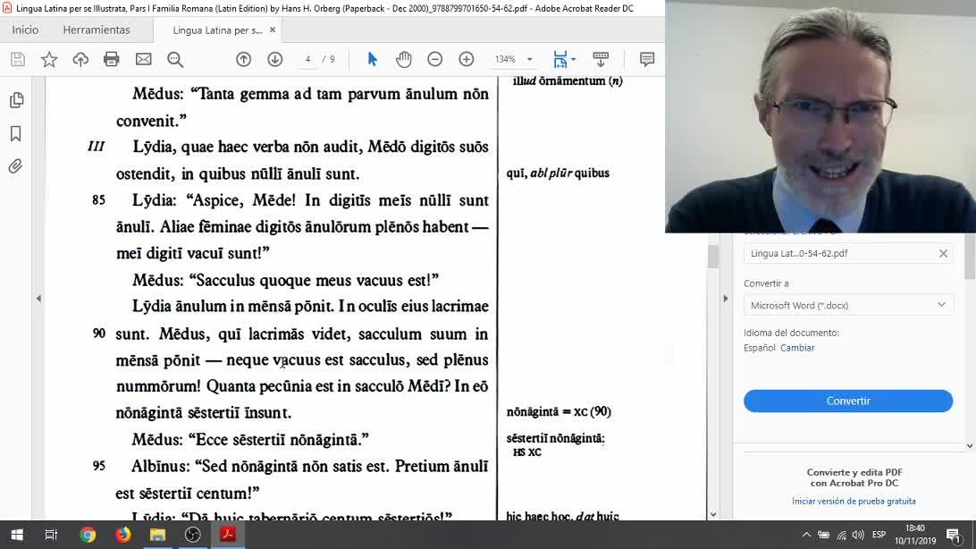Image resolution: width=976 pixels, height=549 pixels.
Task: Expand the left navigation pane arrow
Action: [38, 299]
